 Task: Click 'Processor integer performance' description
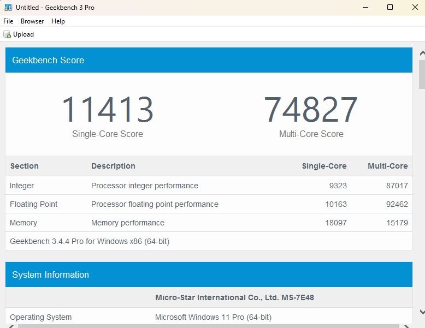pyautogui.click(x=145, y=186)
